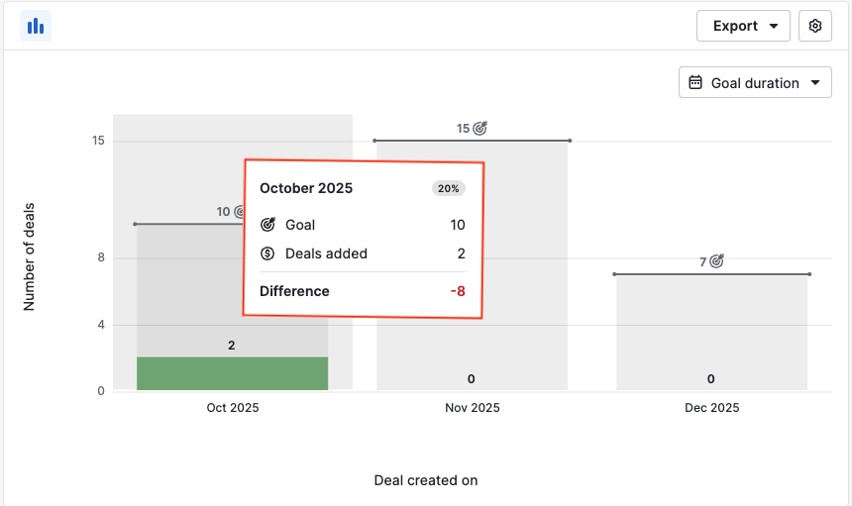Click the 20% badge in tooltip

point(449,188)
